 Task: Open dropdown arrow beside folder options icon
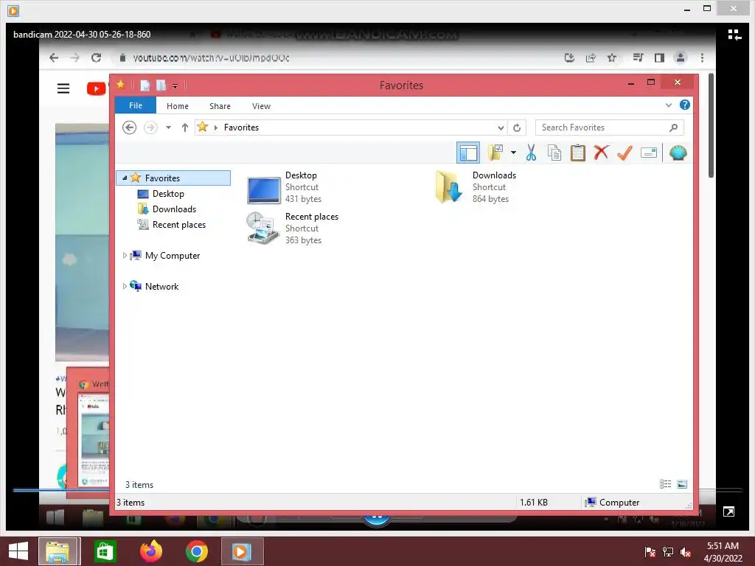click(x=513, y=153)
